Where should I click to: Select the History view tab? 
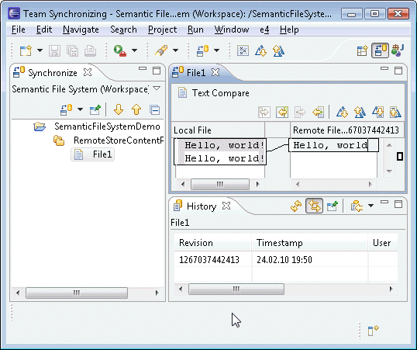(x=202, y=206)
